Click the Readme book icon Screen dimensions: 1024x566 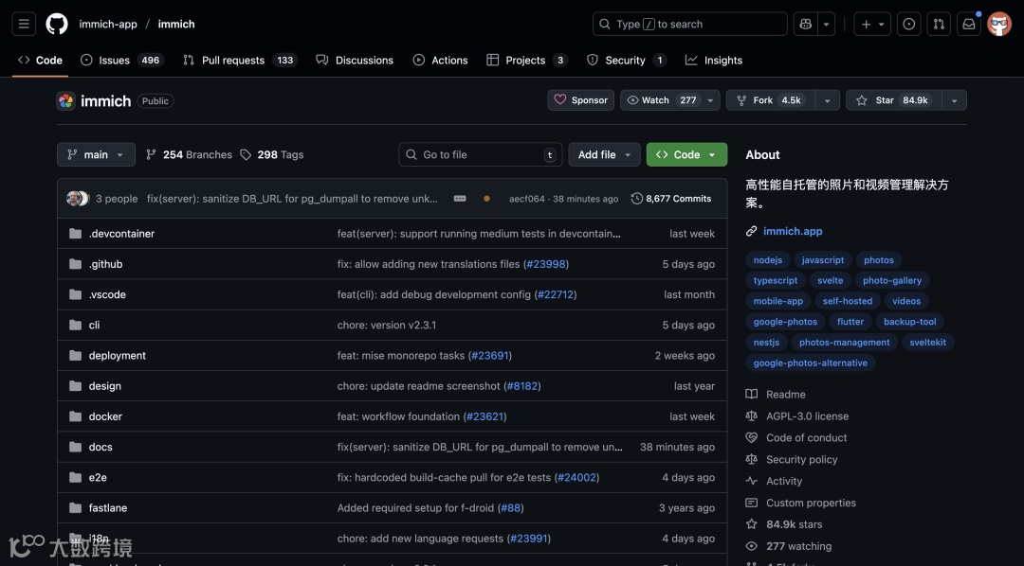coord(752,395)
